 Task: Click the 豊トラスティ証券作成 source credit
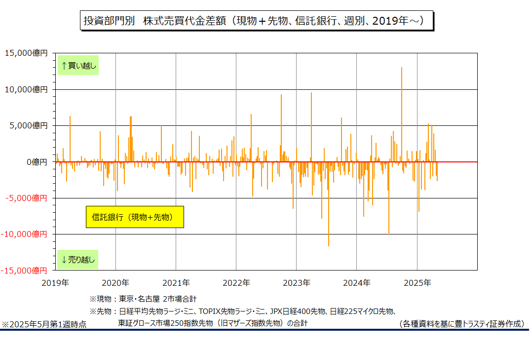(461, 324)
